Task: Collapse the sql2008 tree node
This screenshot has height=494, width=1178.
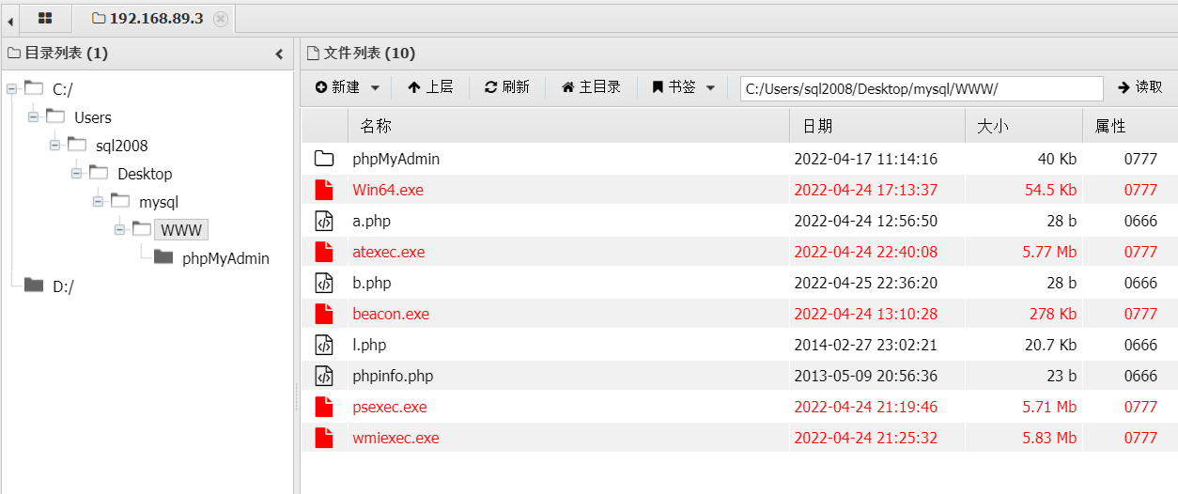Action: coord(55,146)
